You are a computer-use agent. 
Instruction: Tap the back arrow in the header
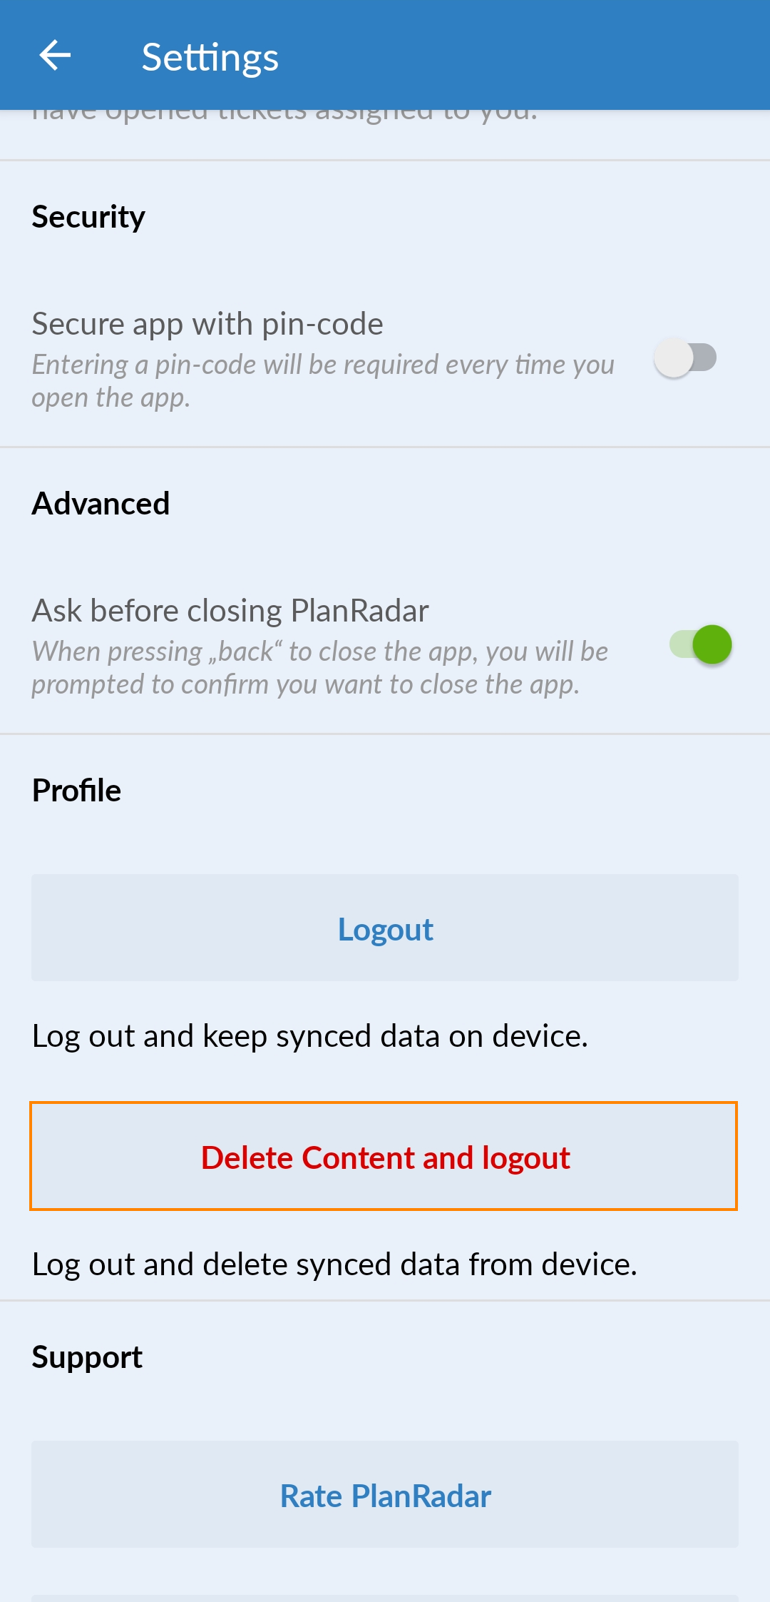[55, 56]
